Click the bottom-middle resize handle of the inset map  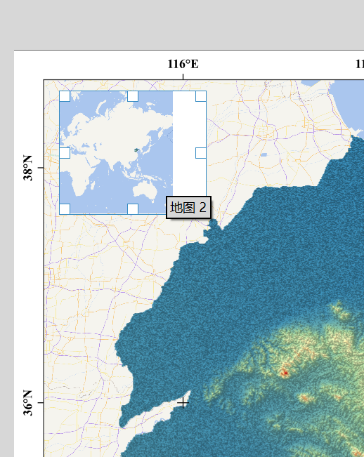pos(133,209)
